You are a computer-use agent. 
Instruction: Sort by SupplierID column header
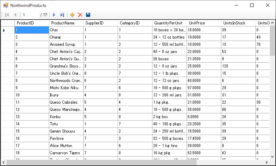click(x=100, y=23)
